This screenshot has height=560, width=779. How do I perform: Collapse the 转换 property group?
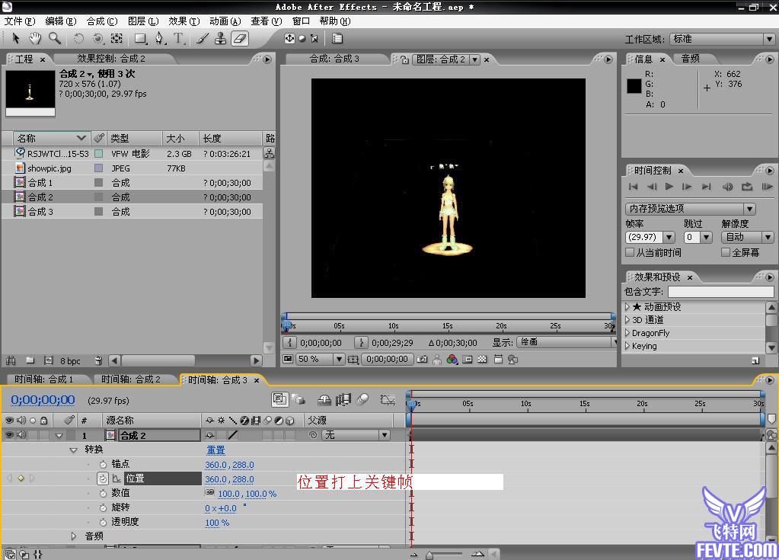(x=73, y=450)
